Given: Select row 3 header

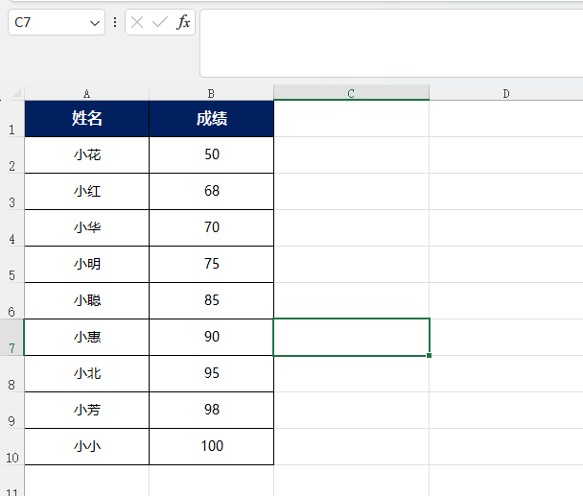Looking at the screenshot, I should 12,192.
